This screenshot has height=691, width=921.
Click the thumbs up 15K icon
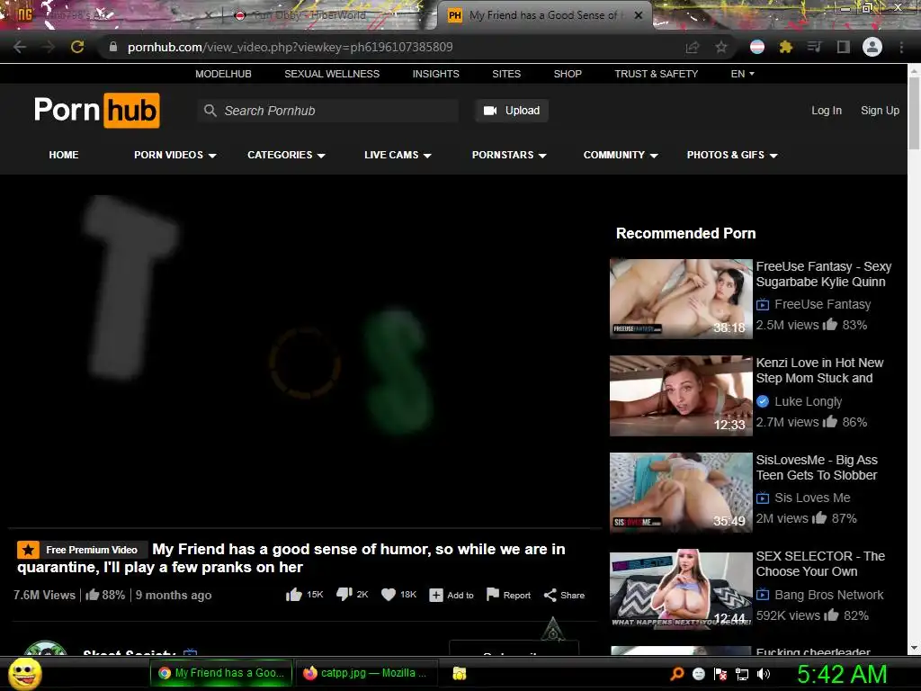294,595
